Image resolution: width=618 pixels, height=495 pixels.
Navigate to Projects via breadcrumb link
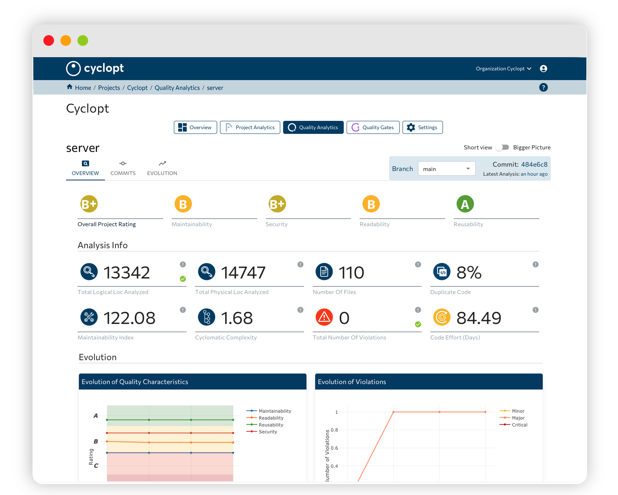[109, 87]
